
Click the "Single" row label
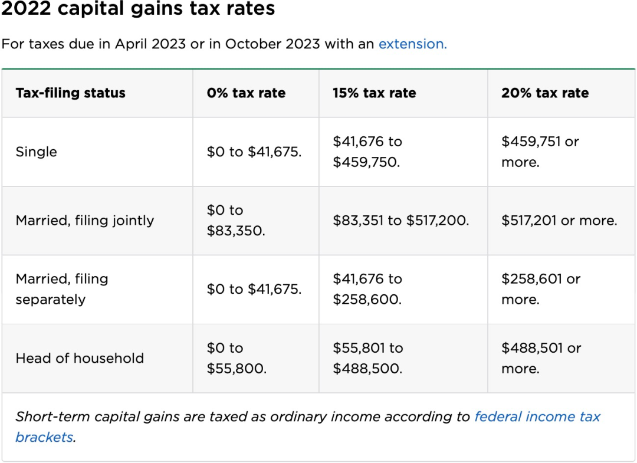point(37,152)
